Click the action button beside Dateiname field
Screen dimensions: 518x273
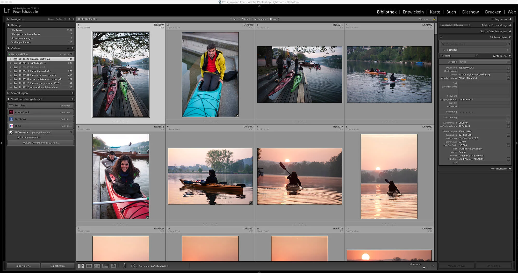[508, 68]
